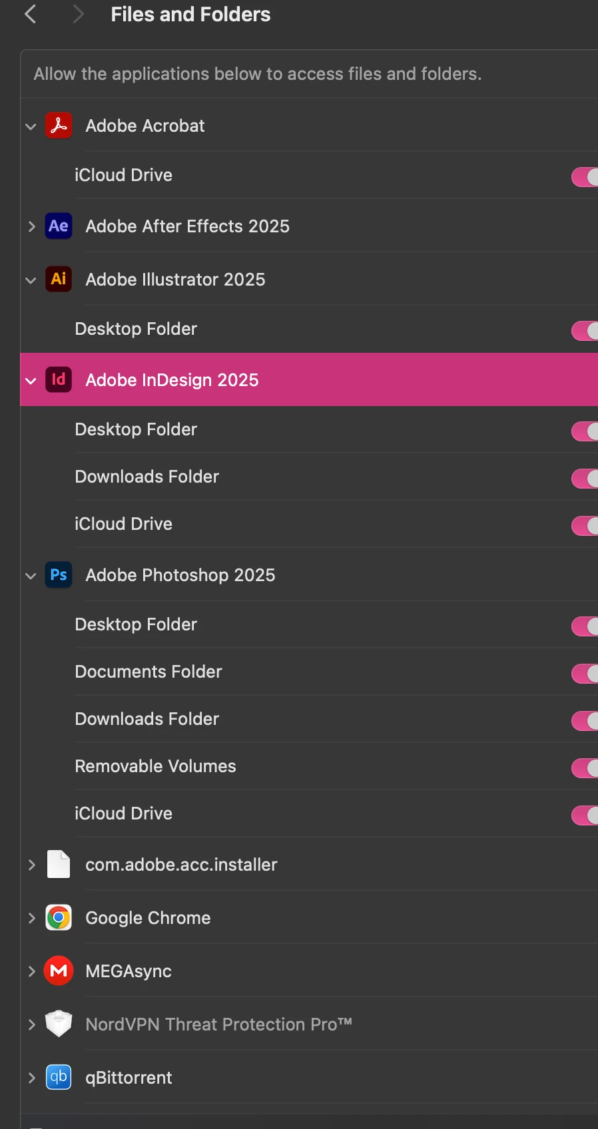Click Downloads Folder label under Photoshop
The height and width of the screenshot is (1129, 598).
pos(147,719)
